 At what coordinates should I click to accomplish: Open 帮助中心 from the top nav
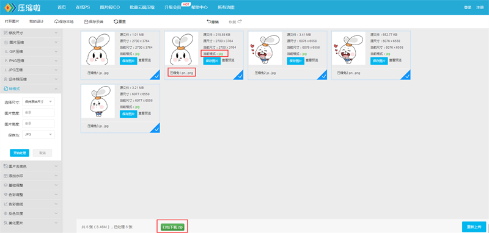(200, 7)
